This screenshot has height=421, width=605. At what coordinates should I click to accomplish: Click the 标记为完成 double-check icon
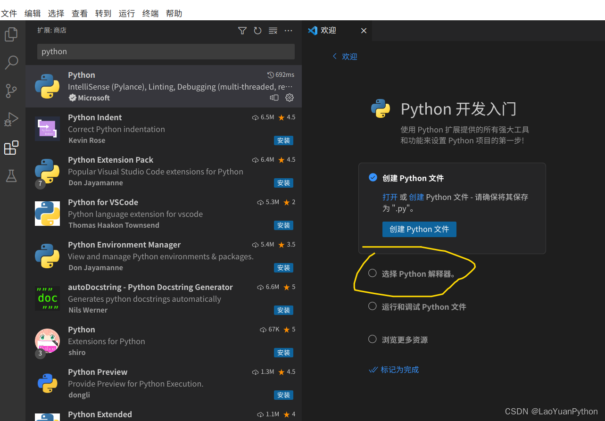[373, 370]
